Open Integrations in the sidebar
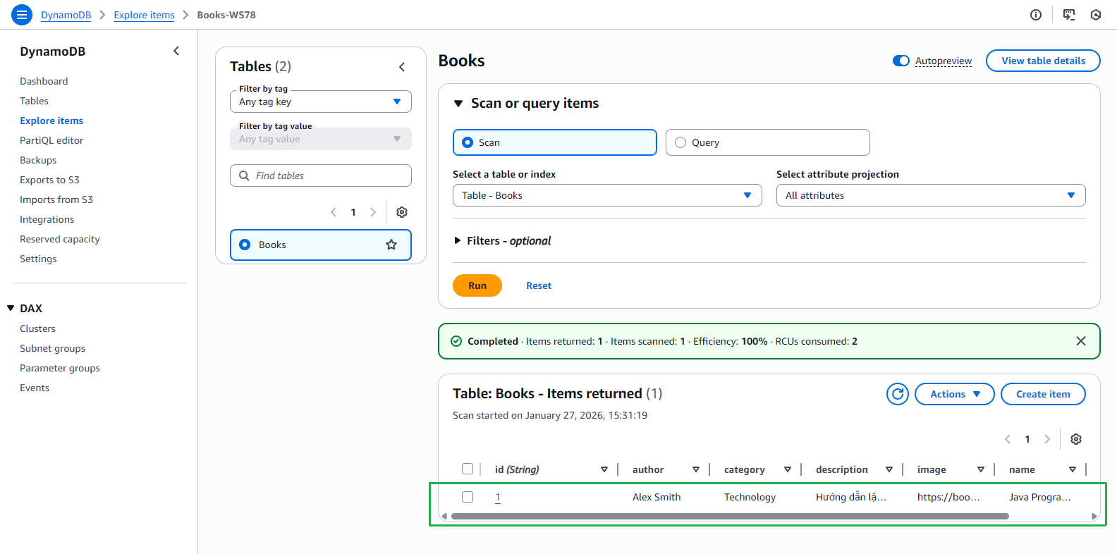Image resolution: width=1117 pixels, height=554 pixels. point(47,219)
